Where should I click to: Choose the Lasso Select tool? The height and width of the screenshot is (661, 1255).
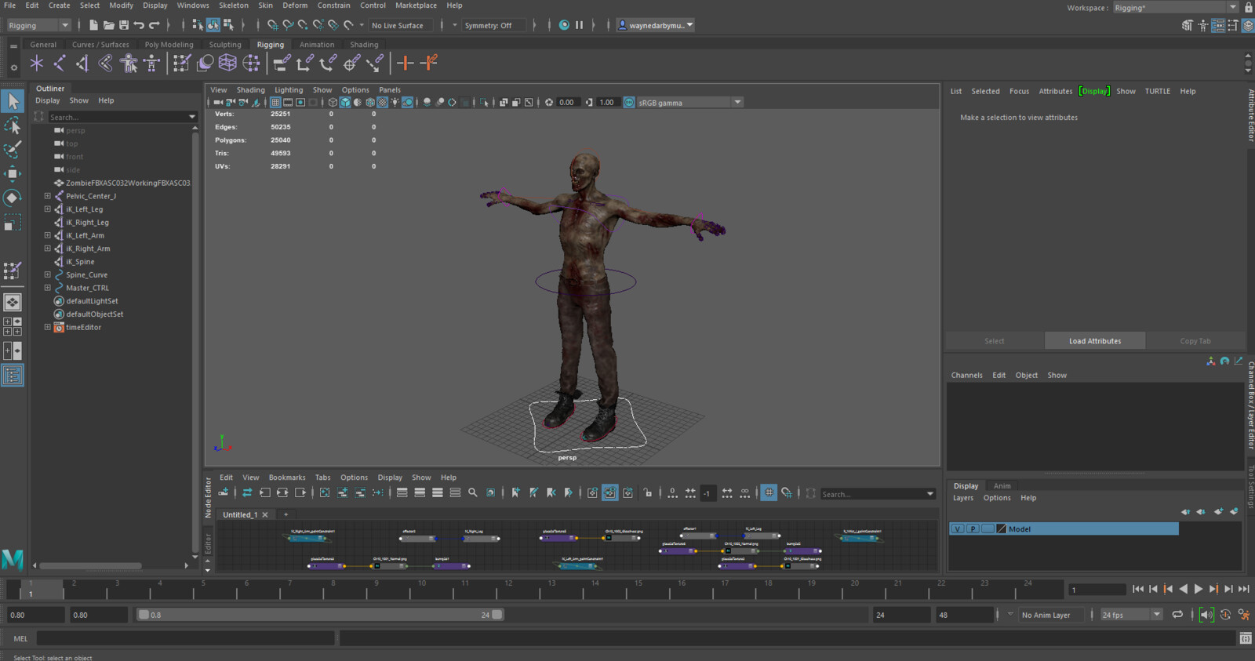[x=13, y=125]
